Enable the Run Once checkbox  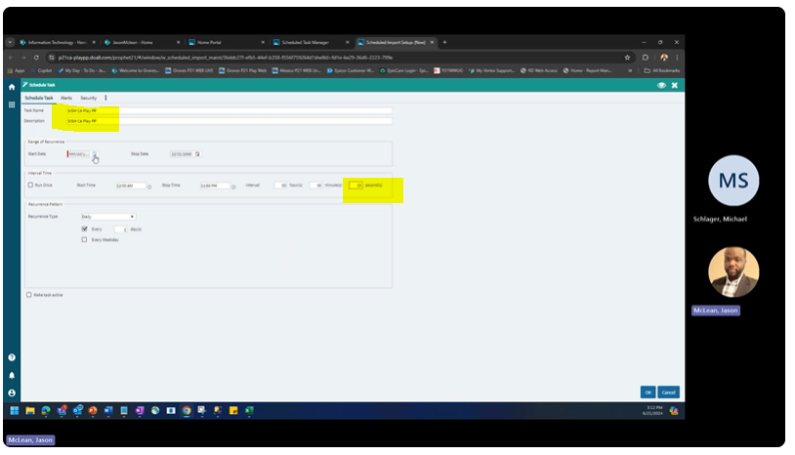(x=30, y=185)
